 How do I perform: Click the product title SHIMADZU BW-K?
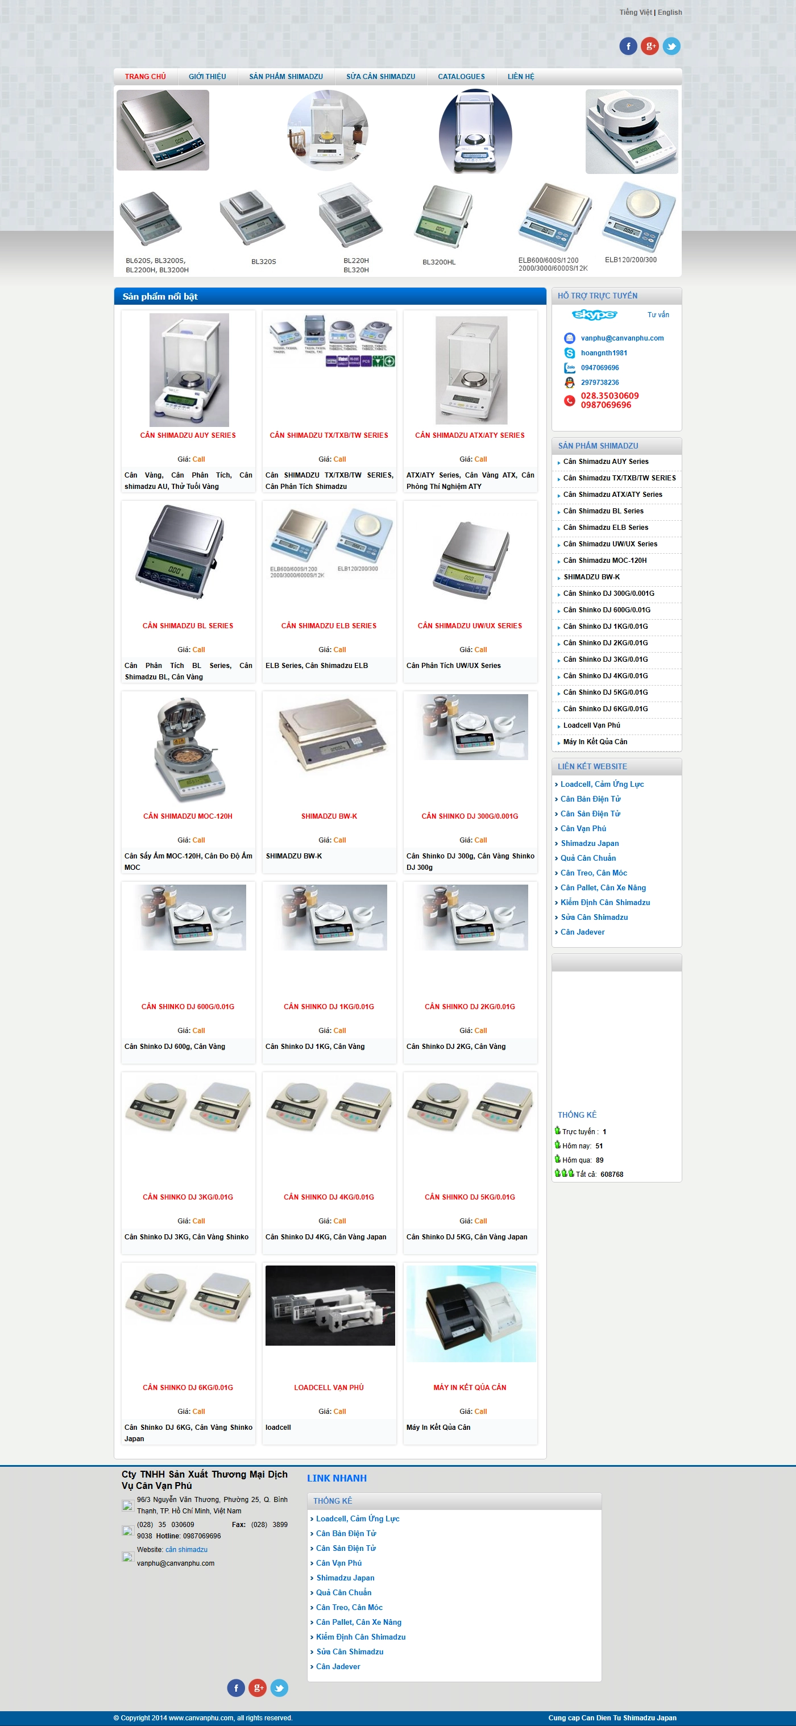[x=329, y=817]
